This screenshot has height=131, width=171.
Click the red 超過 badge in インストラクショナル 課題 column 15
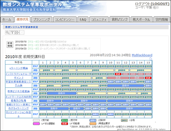pos(148,78)
